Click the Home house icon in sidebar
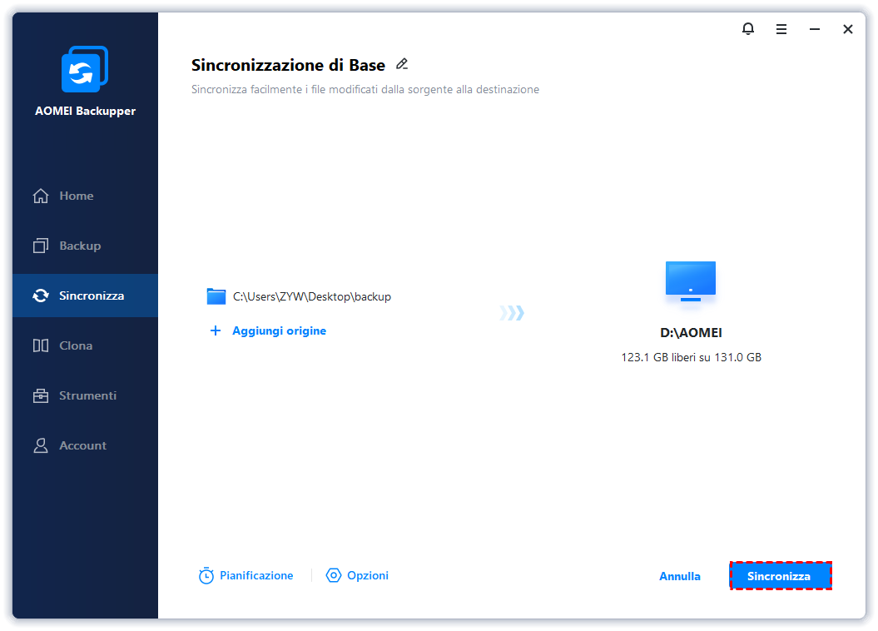Screen dimensions: 878x631 click(x=40, y=196)
